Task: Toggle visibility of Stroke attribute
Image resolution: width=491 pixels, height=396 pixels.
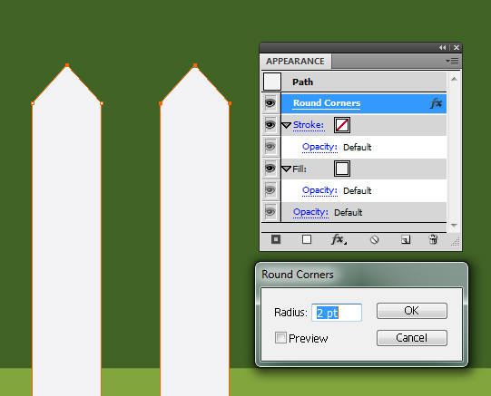Action: tap(270, 125)
